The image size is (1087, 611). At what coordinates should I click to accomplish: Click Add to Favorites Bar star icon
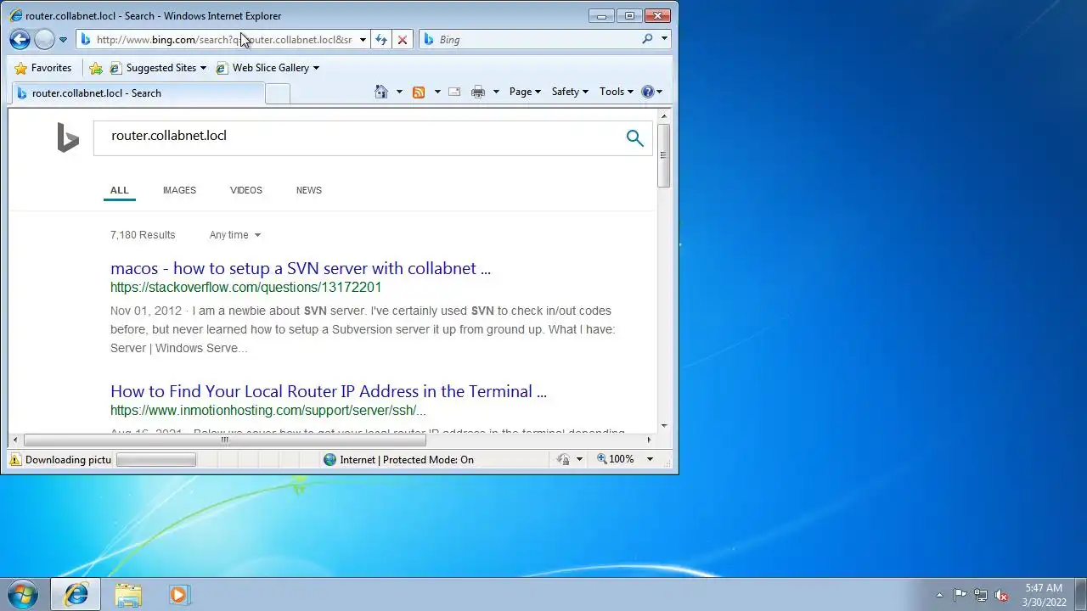click(x=96, y=68)
